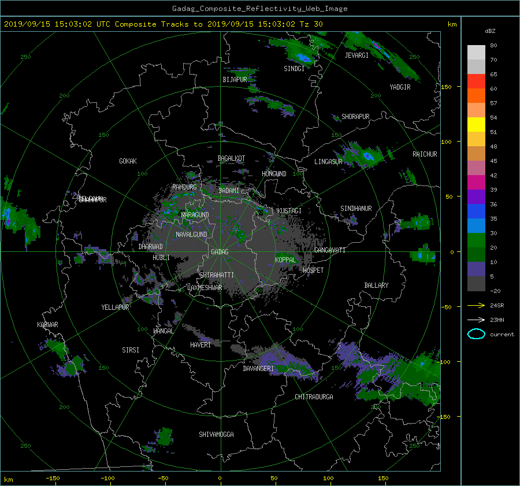The image size is (520, 486).
Task: Click the SIRSI city label
Action: [131, 350]
